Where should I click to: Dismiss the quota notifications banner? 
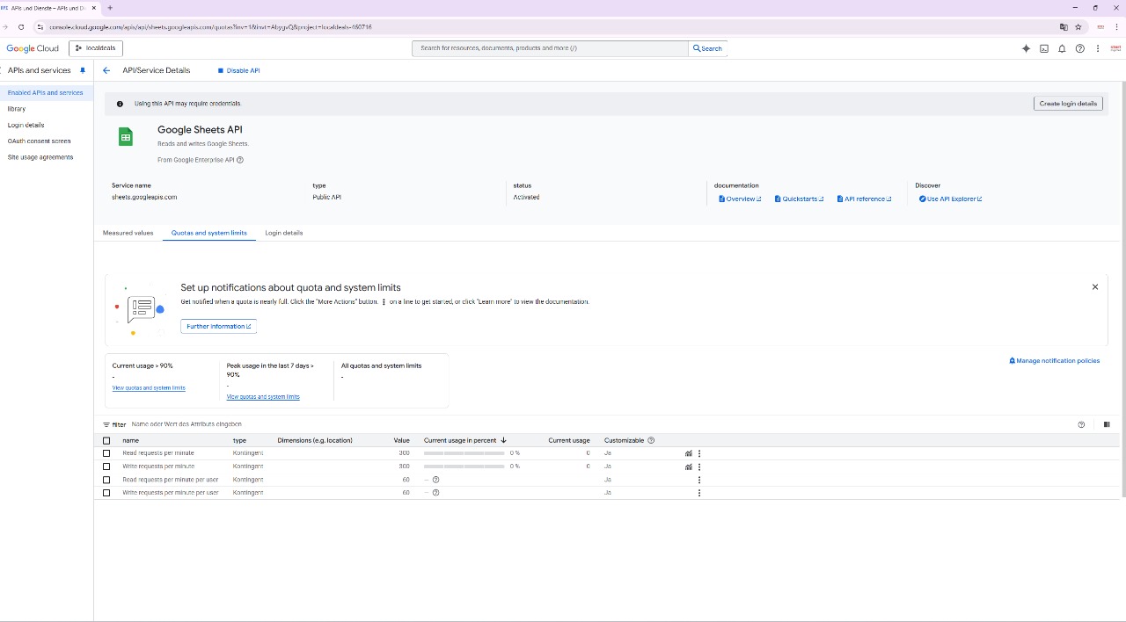click(1095, 287)
